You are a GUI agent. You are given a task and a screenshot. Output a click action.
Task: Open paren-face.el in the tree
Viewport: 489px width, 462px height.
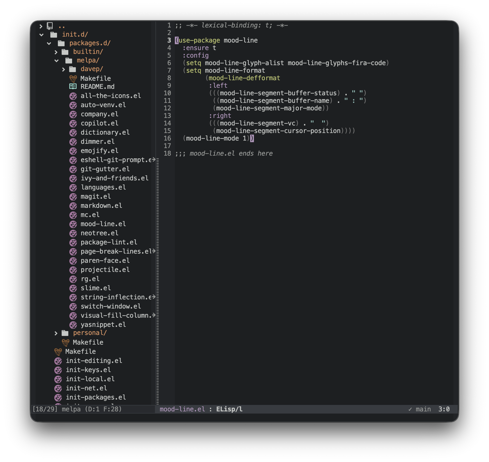(x=105, y=261)
